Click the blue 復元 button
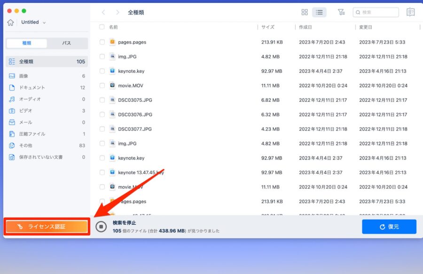The height and width of the screenshot is (274, 423). (389, 227)
